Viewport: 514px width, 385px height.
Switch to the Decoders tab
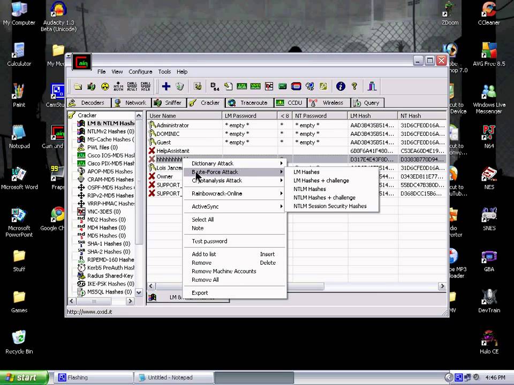88,103
